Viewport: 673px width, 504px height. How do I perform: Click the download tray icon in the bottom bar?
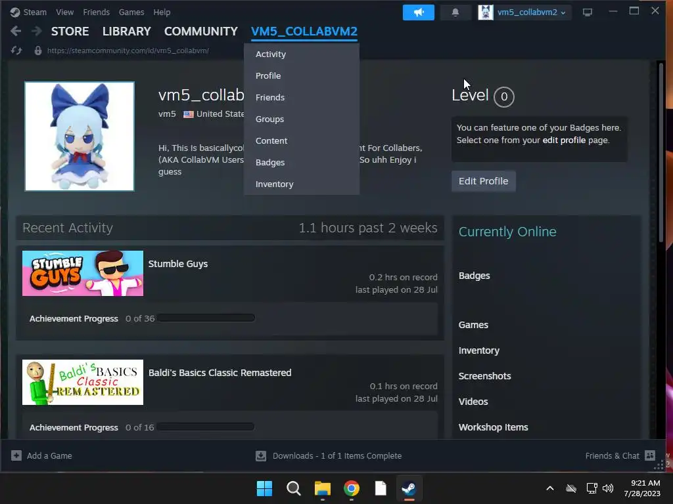tap(261, 455)
